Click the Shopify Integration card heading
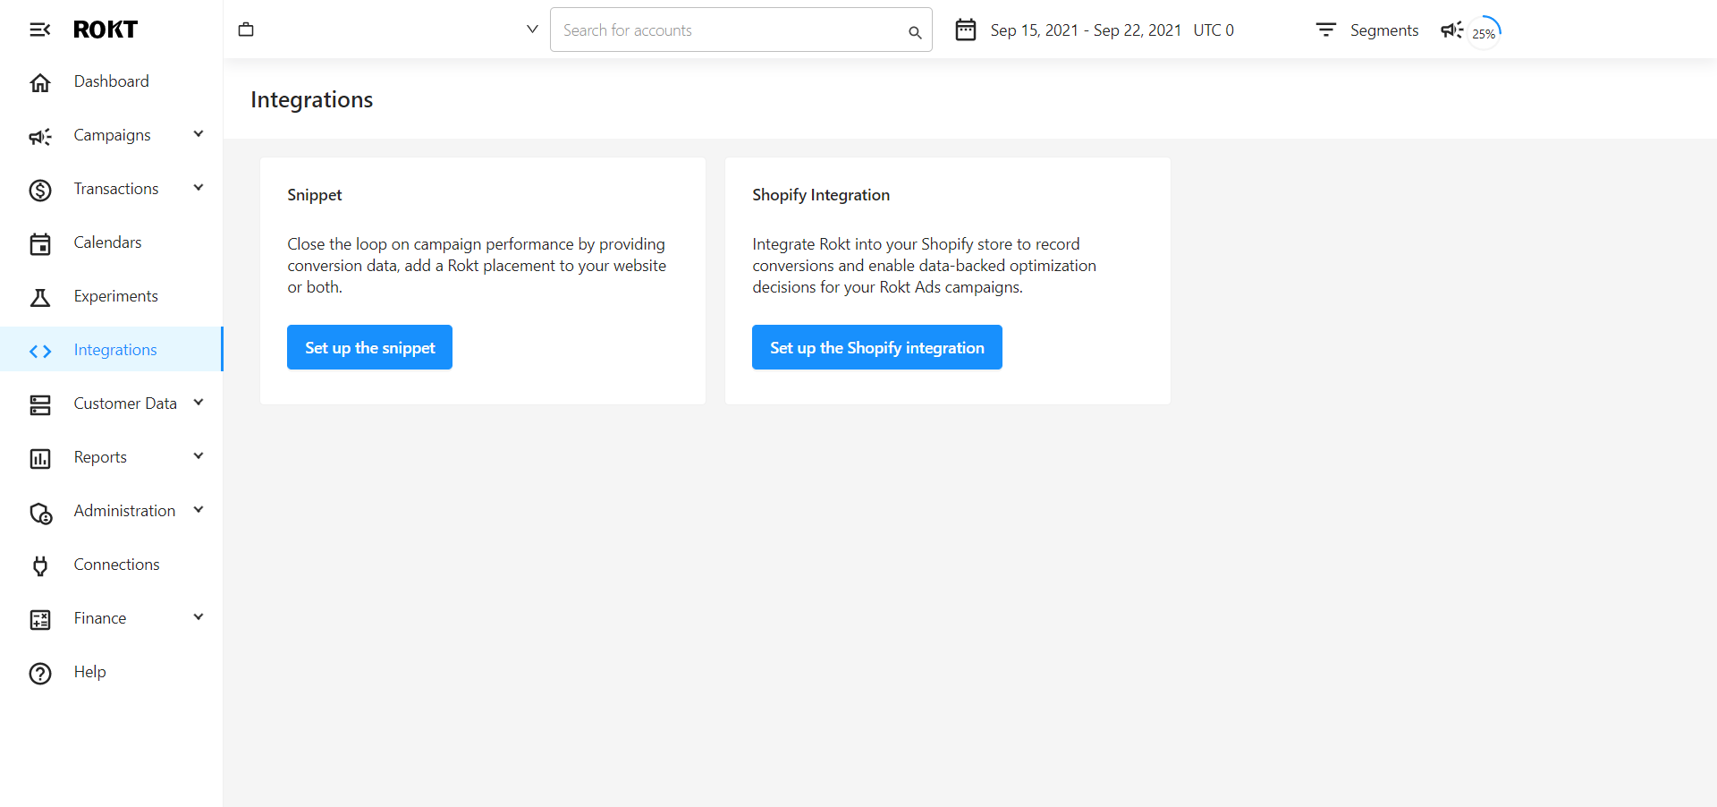Viewport: 1717px width, 807px height. [821, 195]
